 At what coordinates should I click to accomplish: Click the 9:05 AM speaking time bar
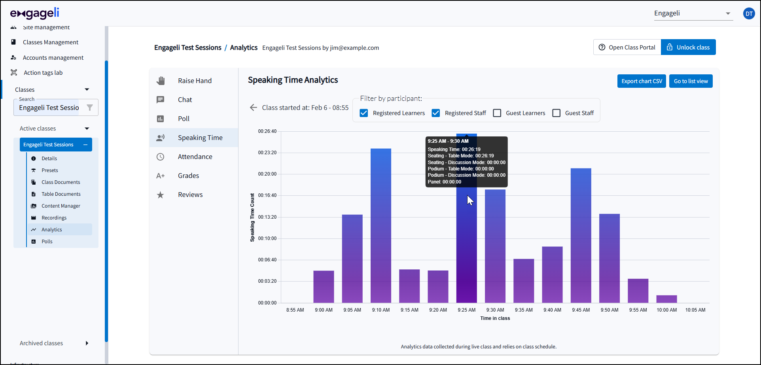pos(352,259)
